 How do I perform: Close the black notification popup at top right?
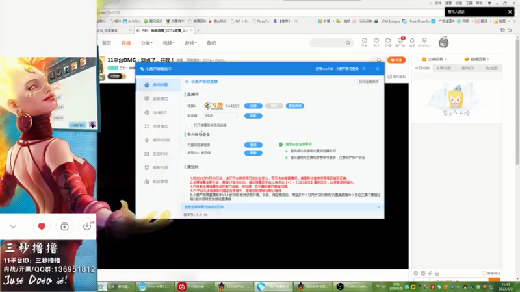click(x=510, y=12)
